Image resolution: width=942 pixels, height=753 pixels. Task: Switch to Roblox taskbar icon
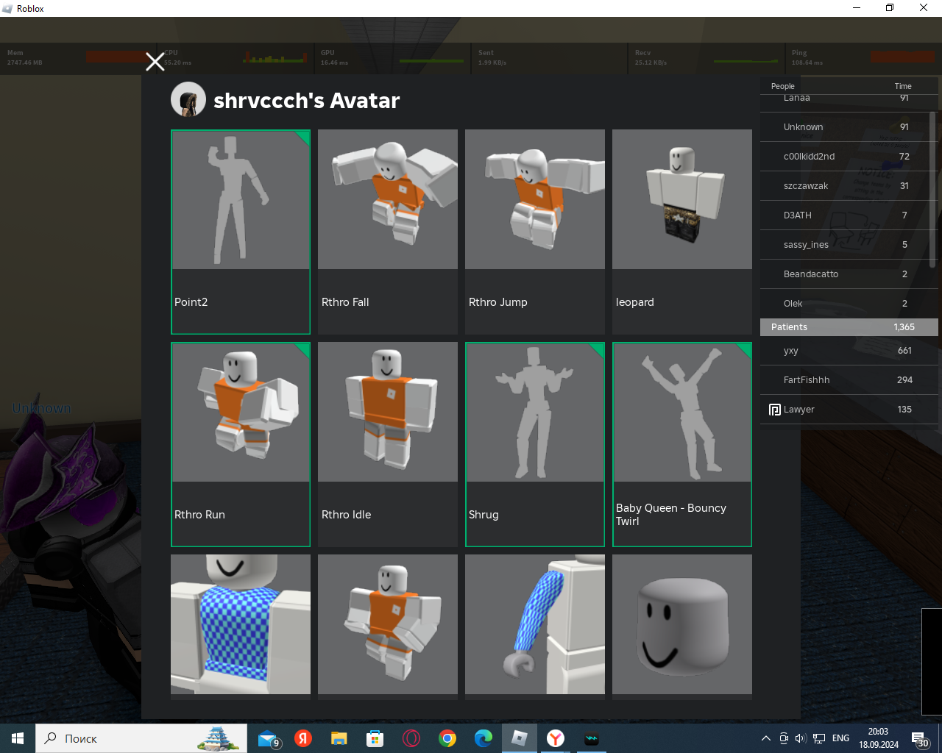tap(520, 738)
